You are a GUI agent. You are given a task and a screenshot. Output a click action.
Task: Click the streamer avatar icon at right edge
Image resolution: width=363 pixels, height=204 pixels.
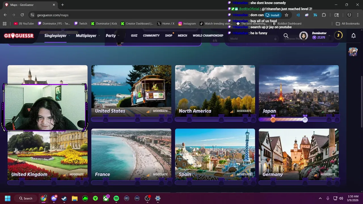[x=353, y=52]
